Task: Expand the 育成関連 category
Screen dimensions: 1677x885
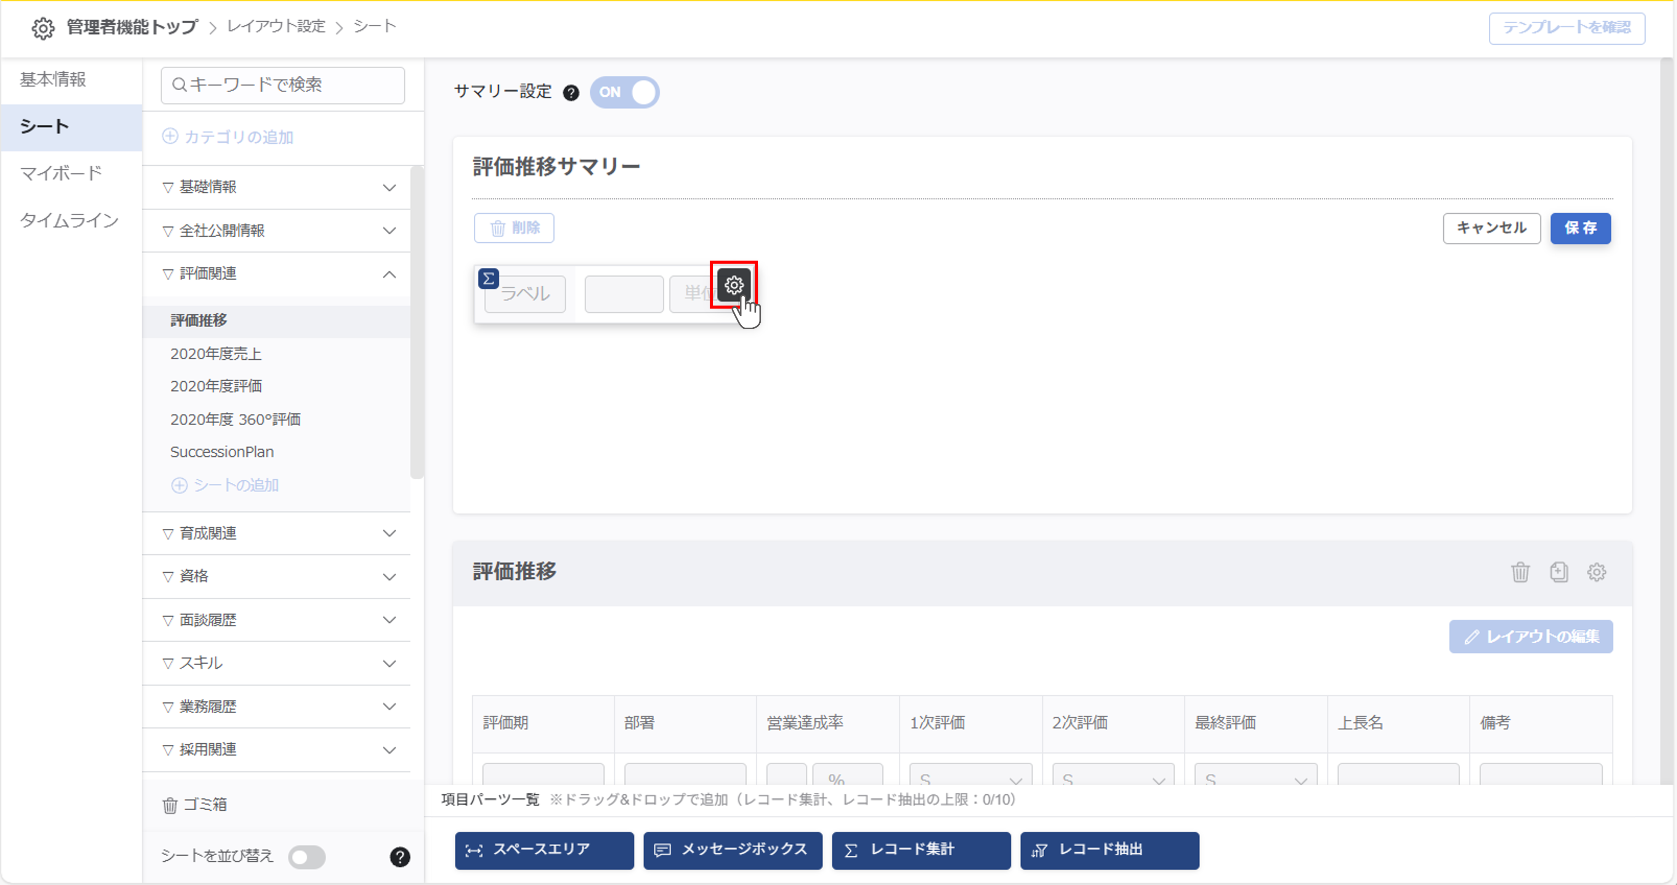Action: pos(389,533)
